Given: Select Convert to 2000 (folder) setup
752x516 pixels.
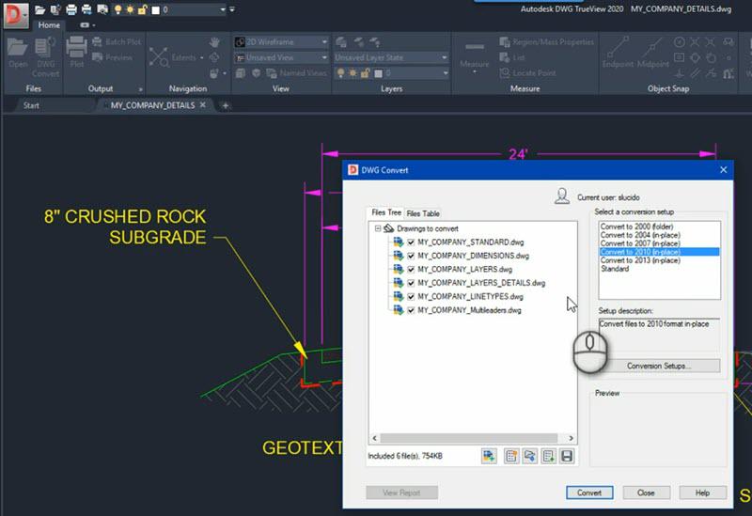Looking at the screenshot, I should (x=636, y=227).
